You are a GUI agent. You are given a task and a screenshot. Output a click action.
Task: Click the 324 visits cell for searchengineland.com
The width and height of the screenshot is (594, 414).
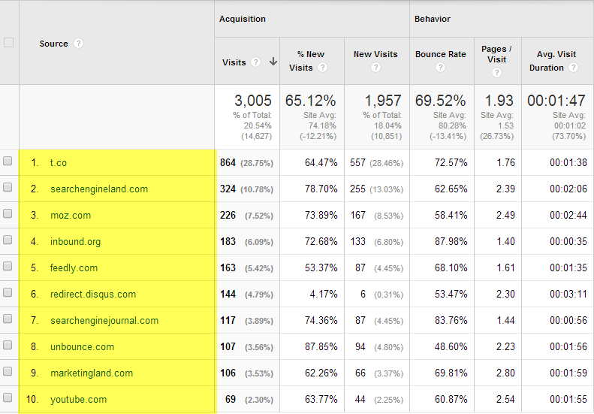[x=228, y=189]
